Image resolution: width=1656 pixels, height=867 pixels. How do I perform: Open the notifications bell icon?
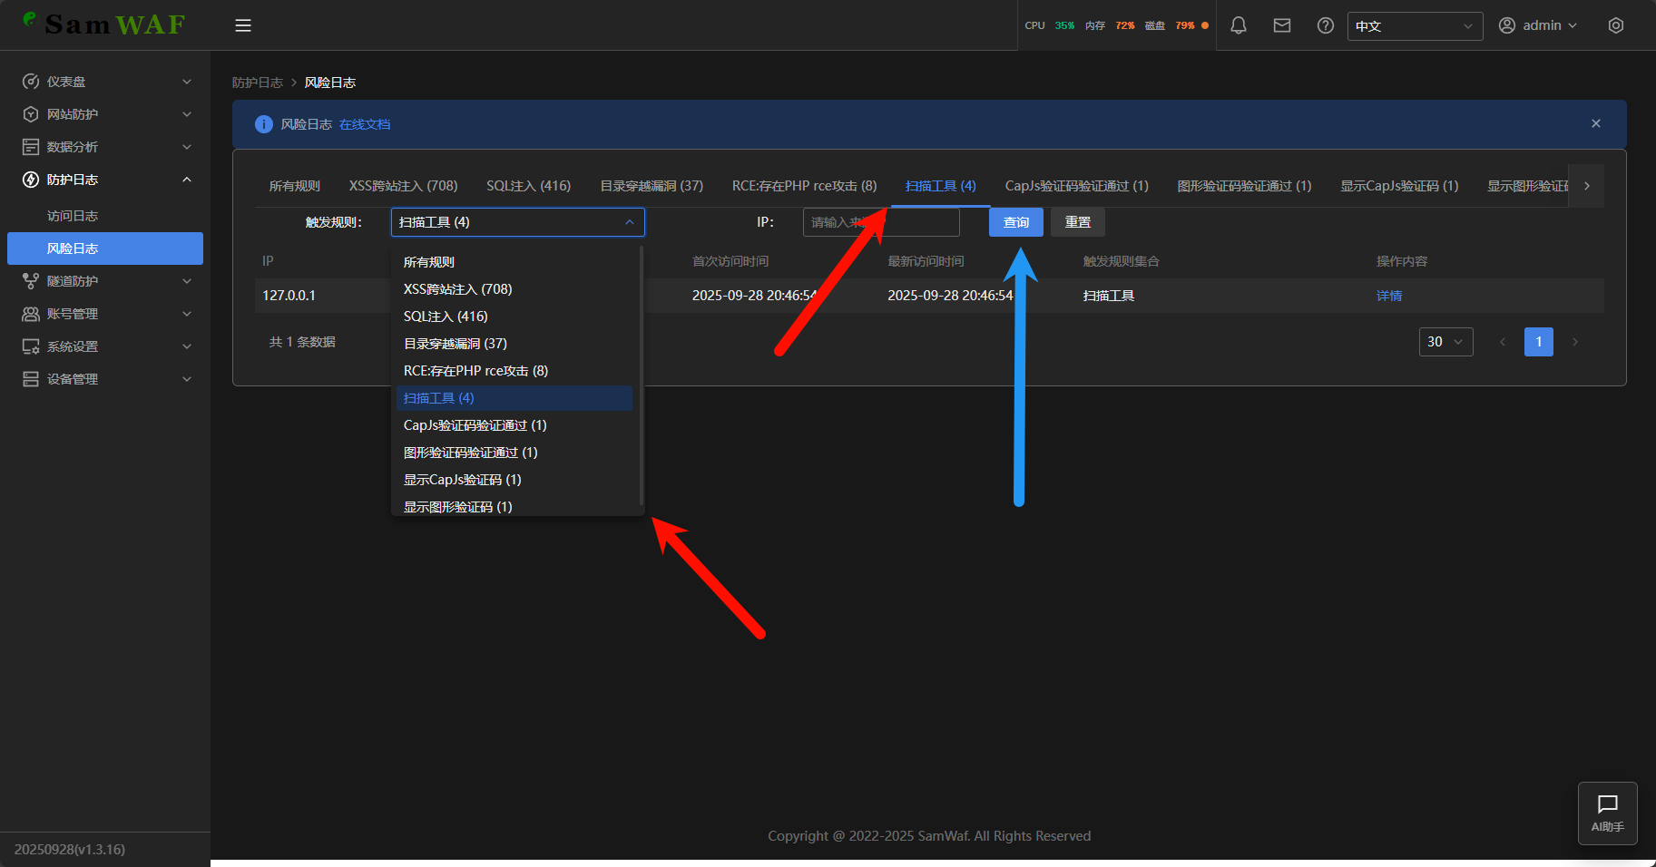(1238, 25)
